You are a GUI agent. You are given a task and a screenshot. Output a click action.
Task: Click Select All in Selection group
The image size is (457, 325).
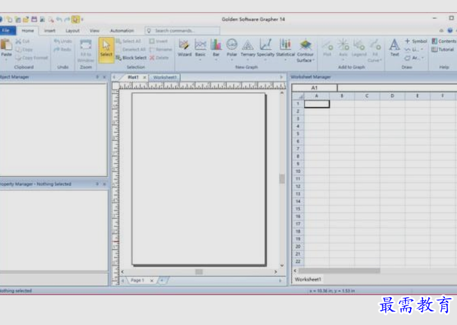tap(129, 41)
